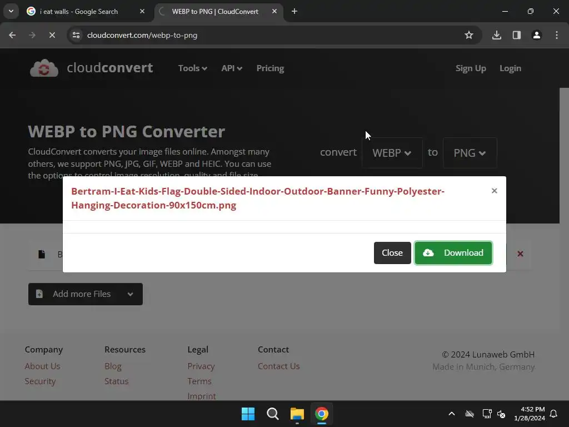Select the WEBP to PNG CloudConvert tab
This screenshot has height=427, width=569.
click(x=218, y=12)
